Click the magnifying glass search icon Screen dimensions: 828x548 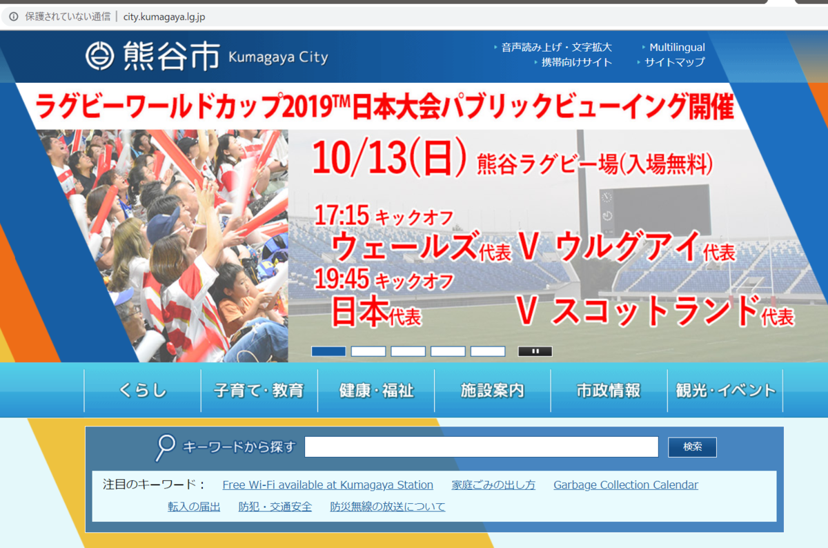tap(166, 447)
